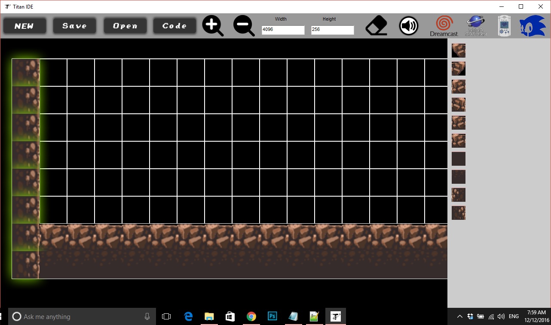
Task: Edit the Height field showing 256
Action: tap(333, 30)
